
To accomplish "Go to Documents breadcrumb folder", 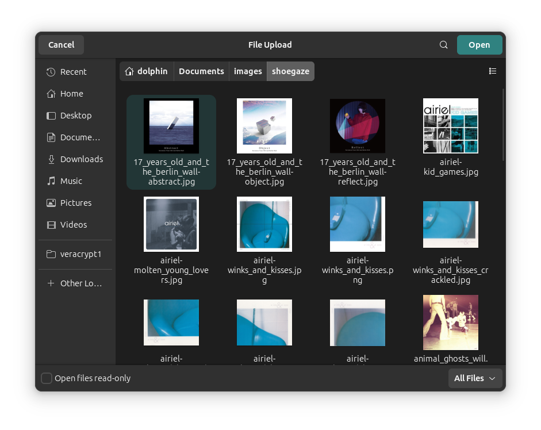I will click(x=201, y=71).
